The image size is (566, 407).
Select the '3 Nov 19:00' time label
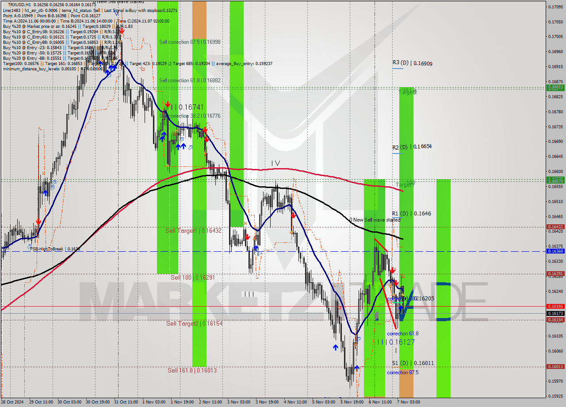(267, 402)
